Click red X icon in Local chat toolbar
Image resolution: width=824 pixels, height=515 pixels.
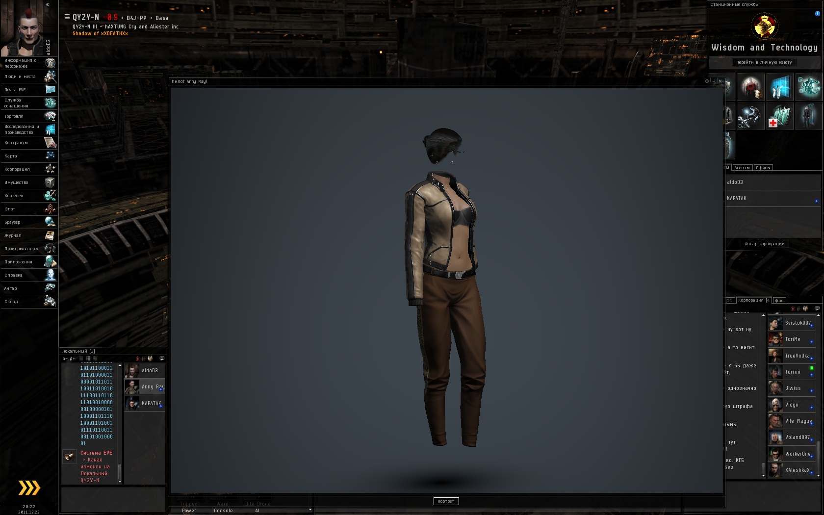pos(137,359)
